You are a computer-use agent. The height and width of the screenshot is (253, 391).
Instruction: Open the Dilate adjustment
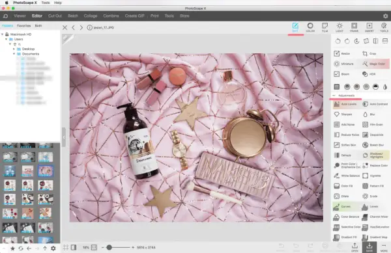341,196
